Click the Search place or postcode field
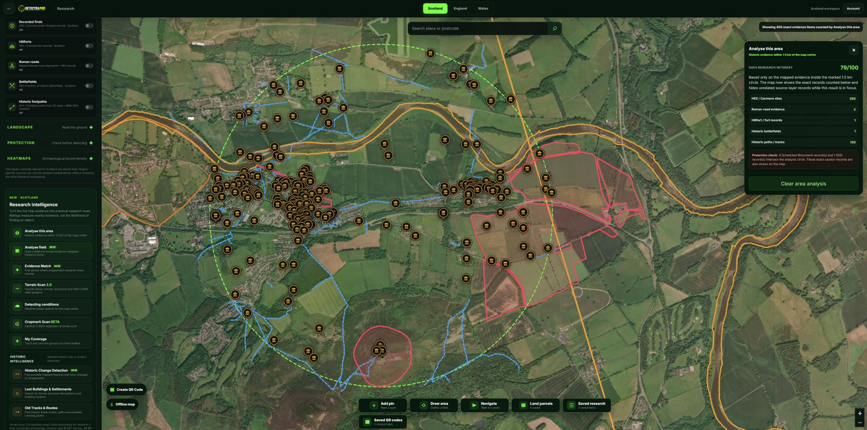867x430 pixels. [x=478, y=28]
